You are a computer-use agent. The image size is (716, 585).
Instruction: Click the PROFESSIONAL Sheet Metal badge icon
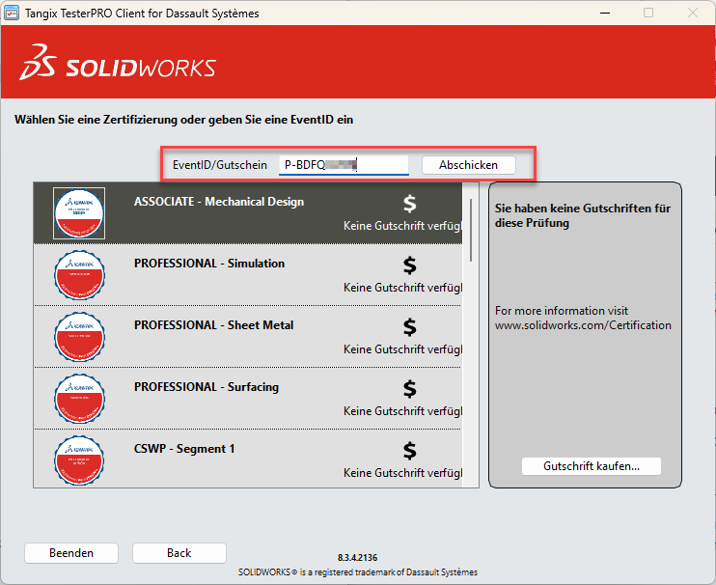click(79, 336)
